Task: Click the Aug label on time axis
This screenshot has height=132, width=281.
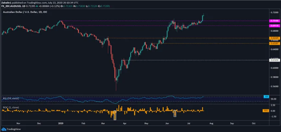Action: coord(211,123)
